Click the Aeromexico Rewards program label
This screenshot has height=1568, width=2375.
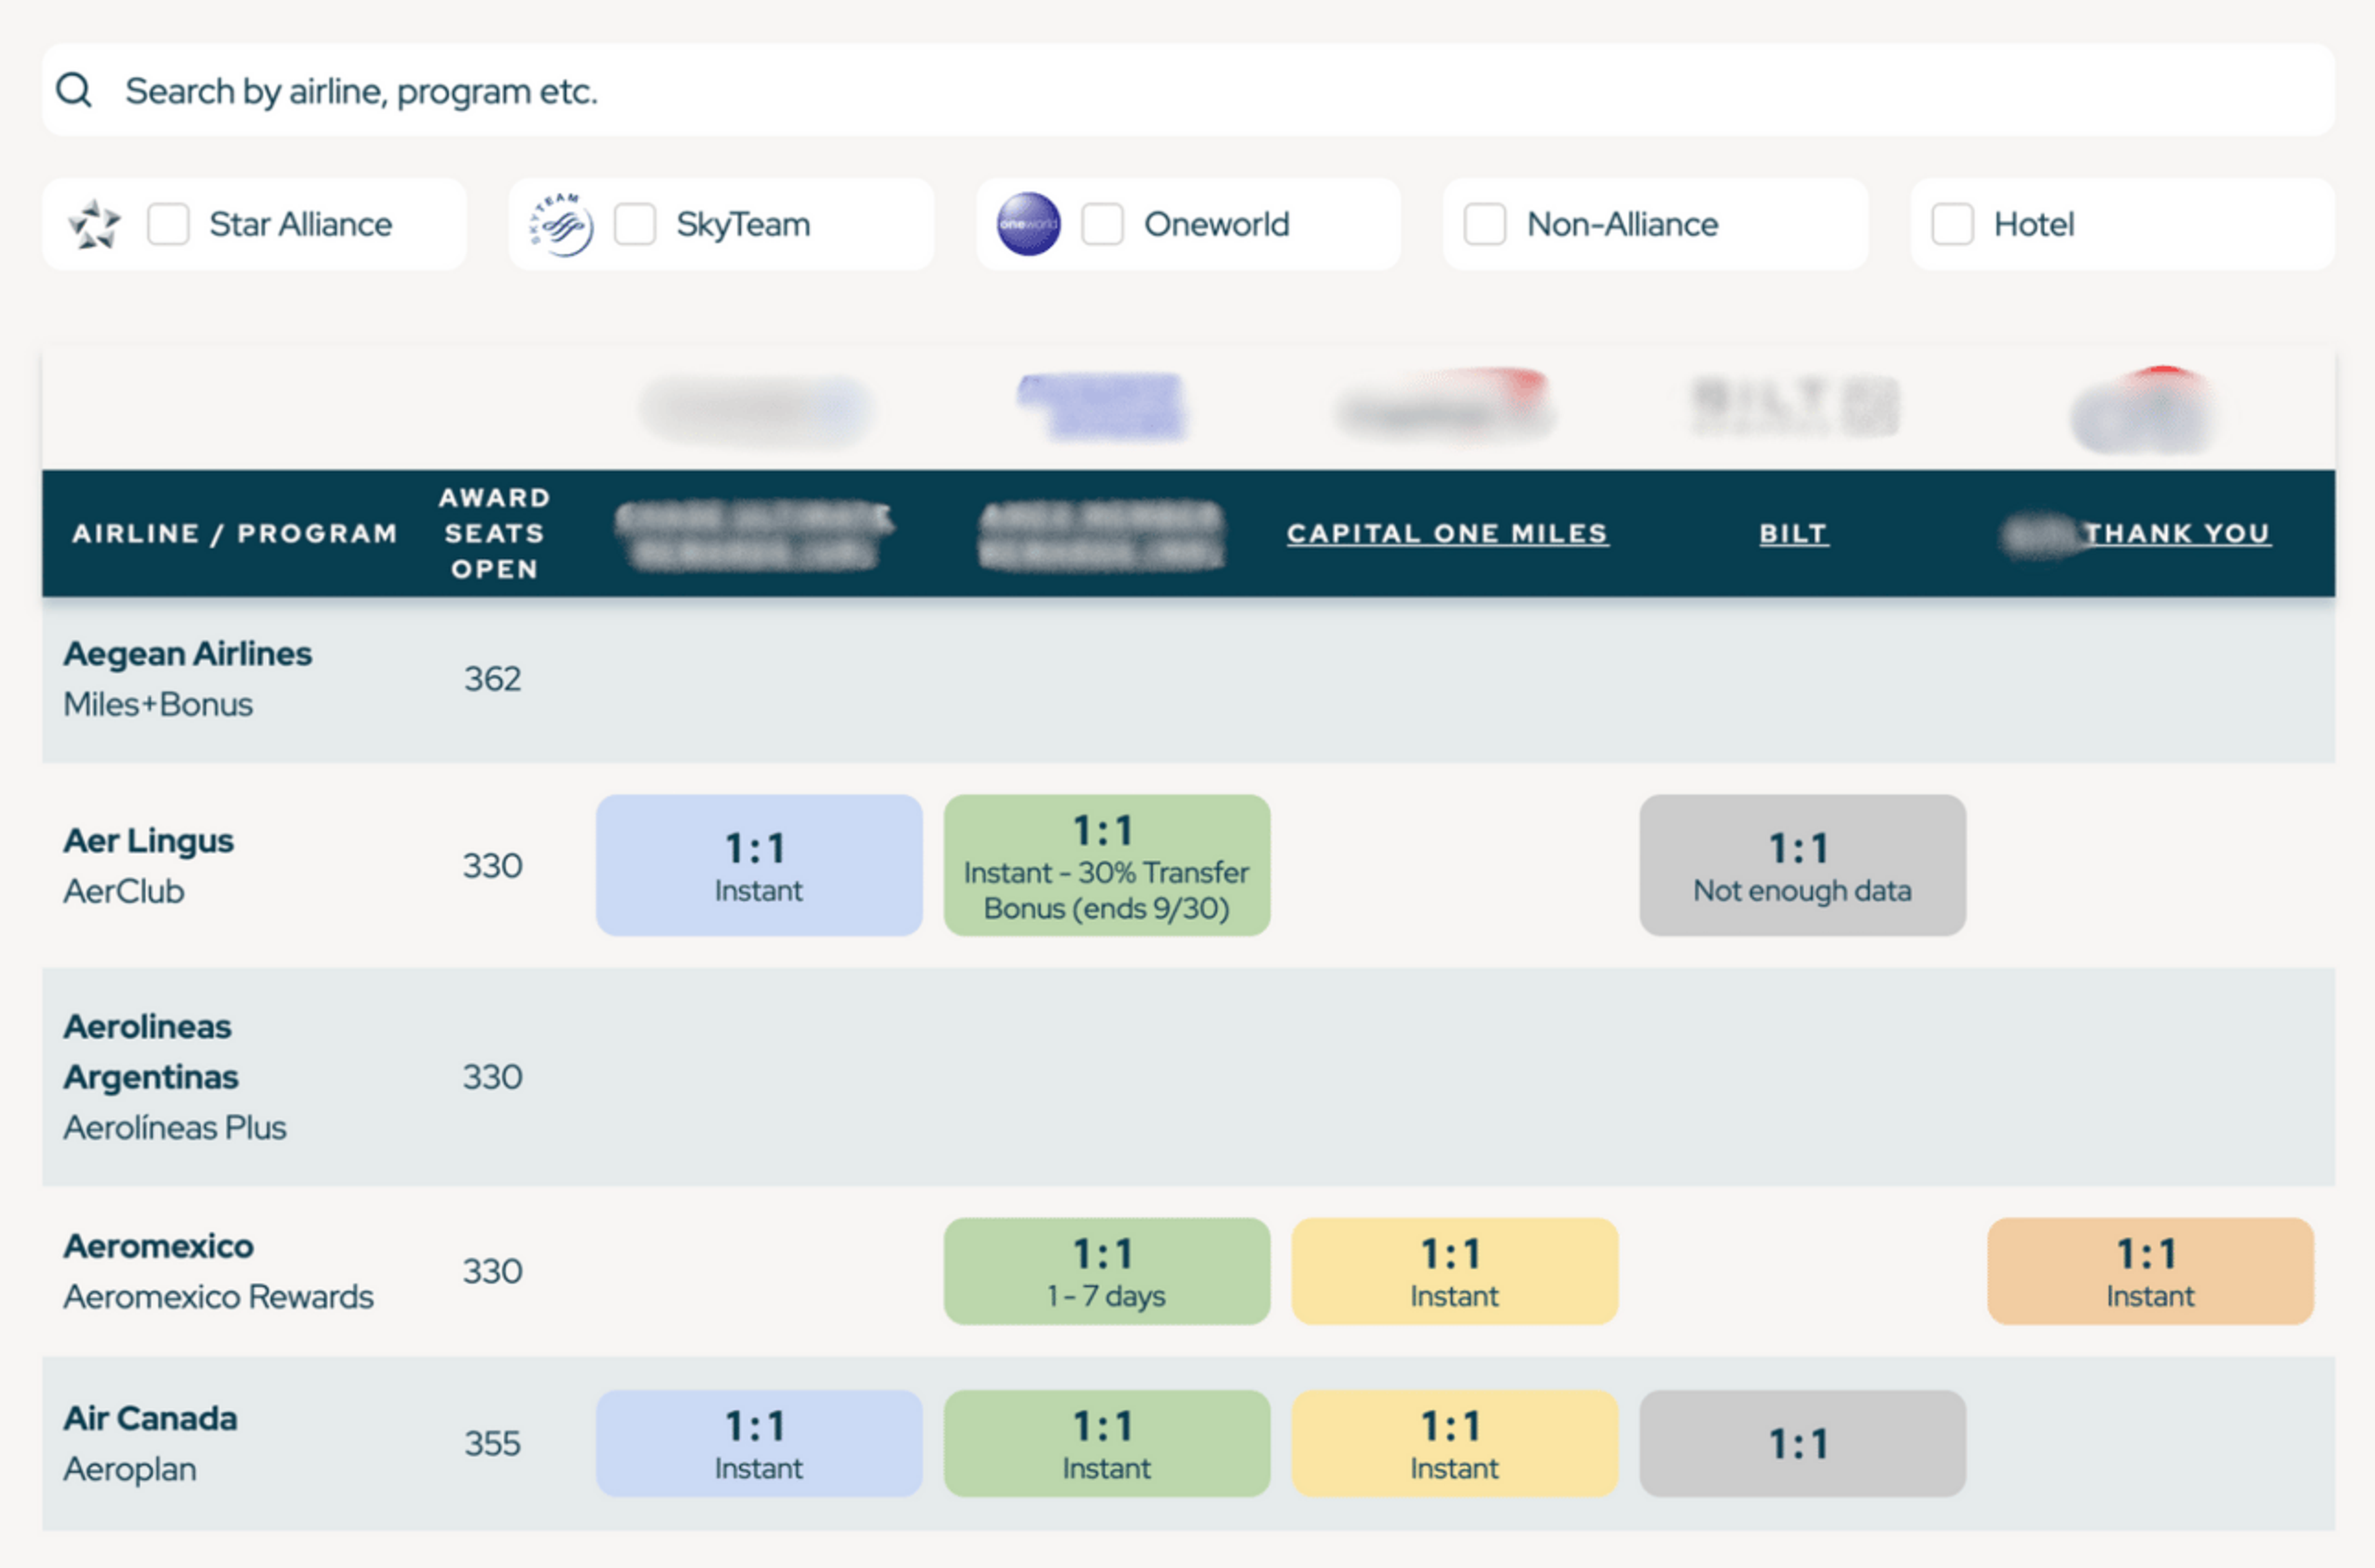[219, 1297]
